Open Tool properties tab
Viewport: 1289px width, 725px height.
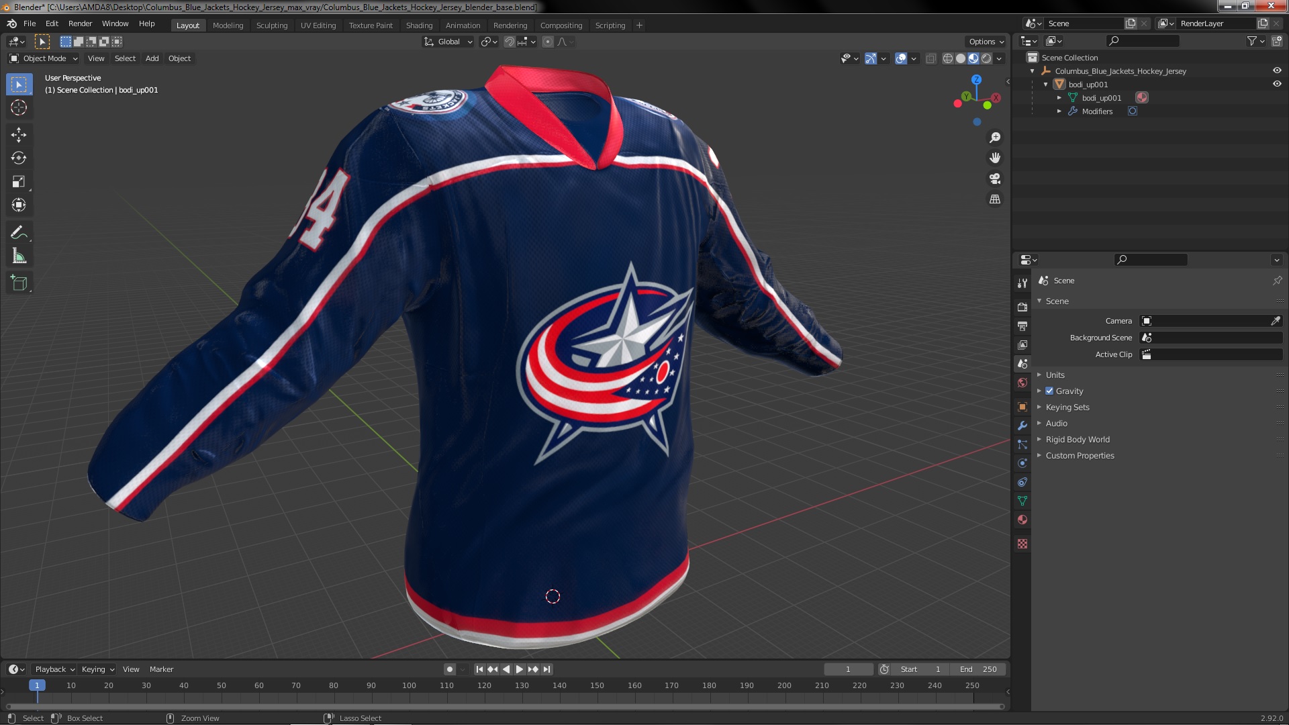[x=1022, y=283]
